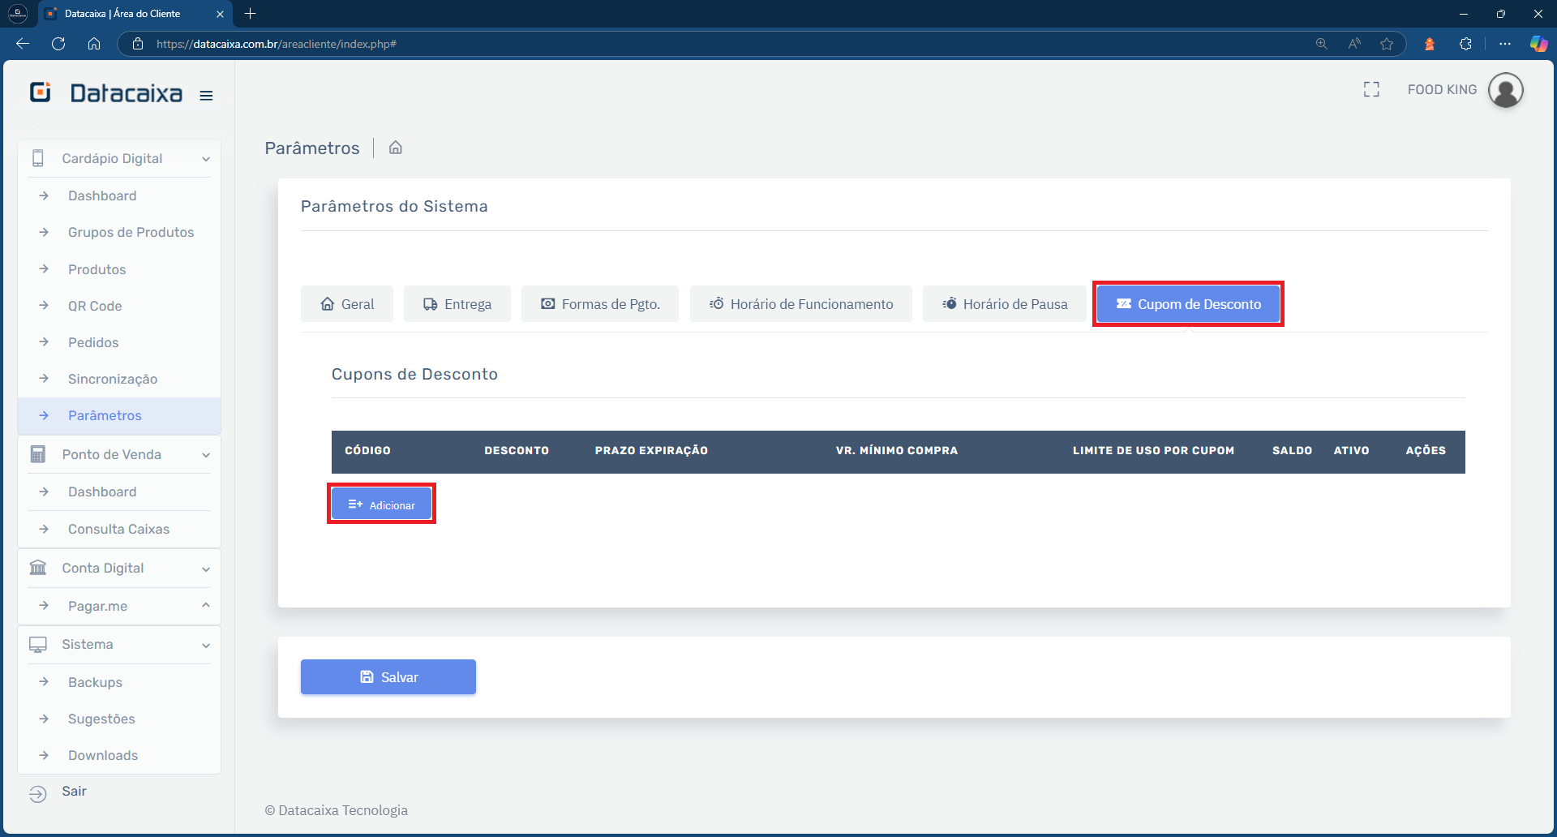Open the Datacaixa logo home icon
This screenshot has width=1557, height=837.
41,92
